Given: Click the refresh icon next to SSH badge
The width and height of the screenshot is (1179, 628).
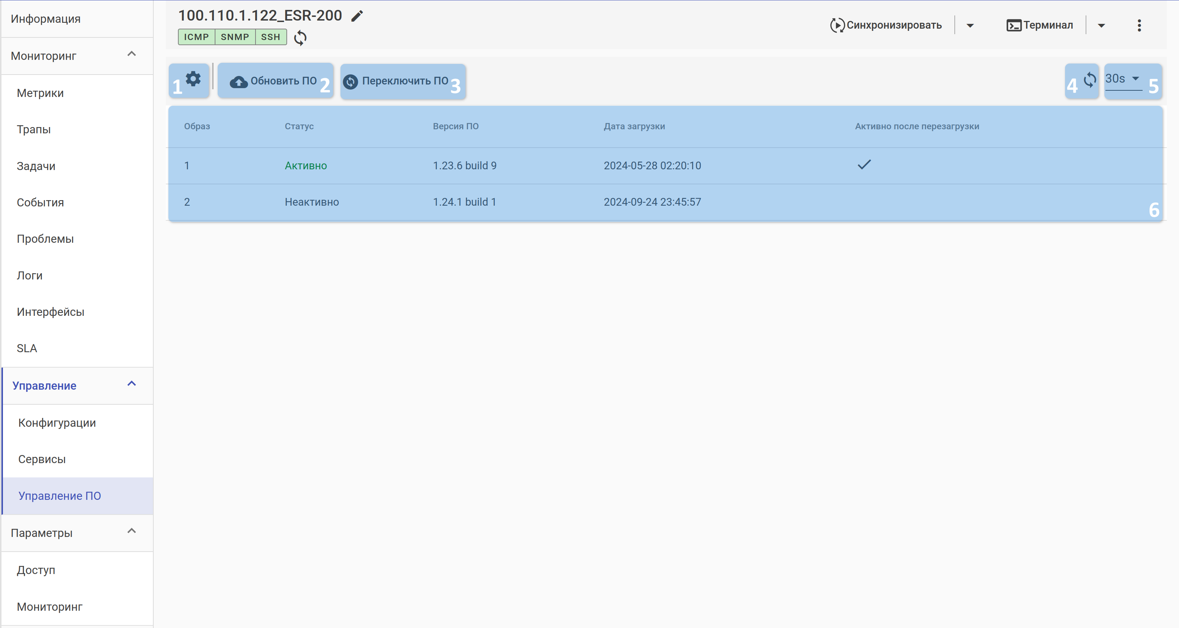Looking at the screenshot, I should [300, 37].
